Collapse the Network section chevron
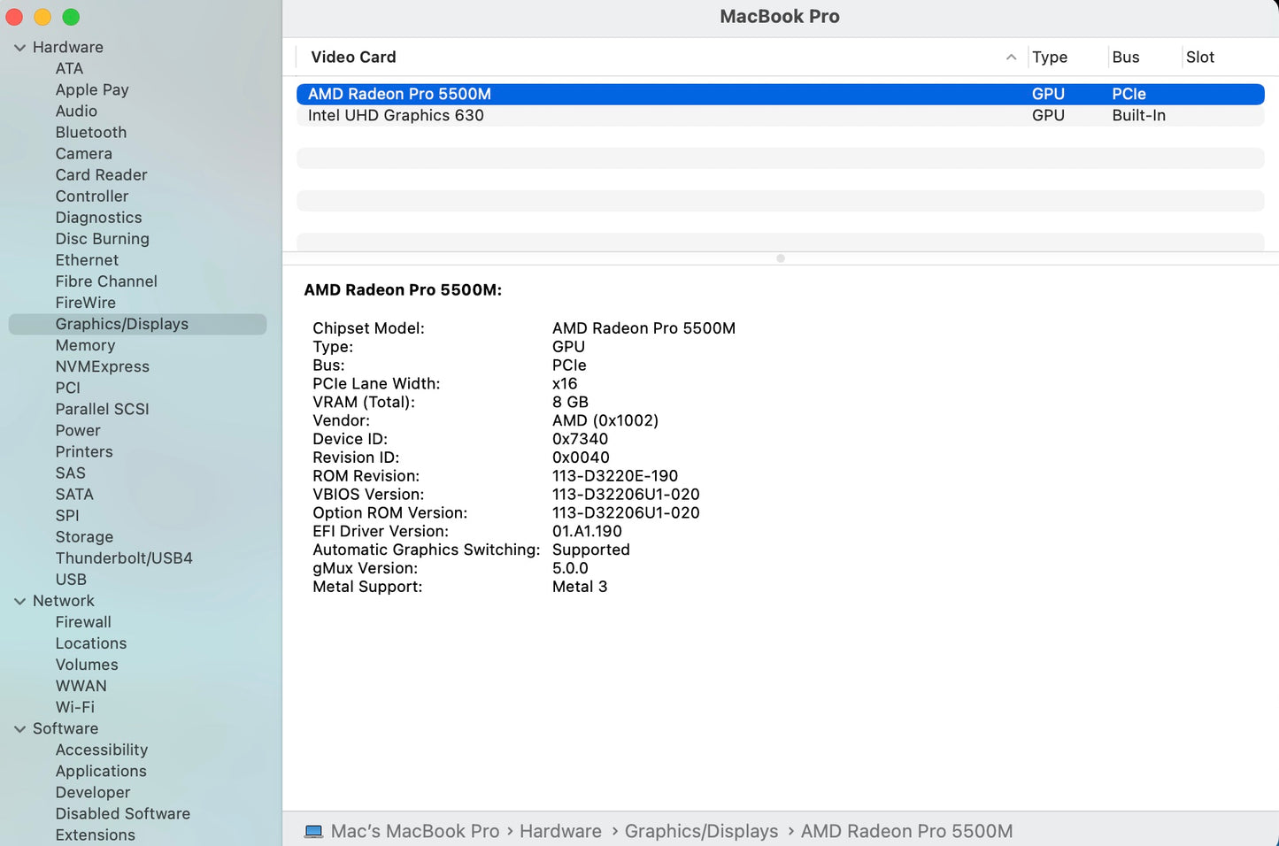This screenshot has width=1279, height=846. click(x=19, y=601)
